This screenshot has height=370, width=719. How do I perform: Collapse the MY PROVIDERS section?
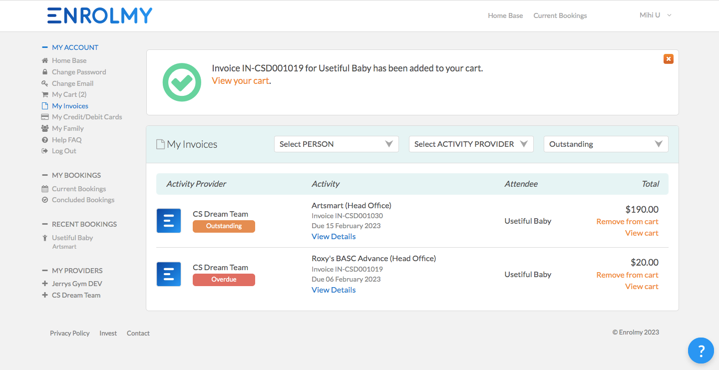tap(45, 271)
